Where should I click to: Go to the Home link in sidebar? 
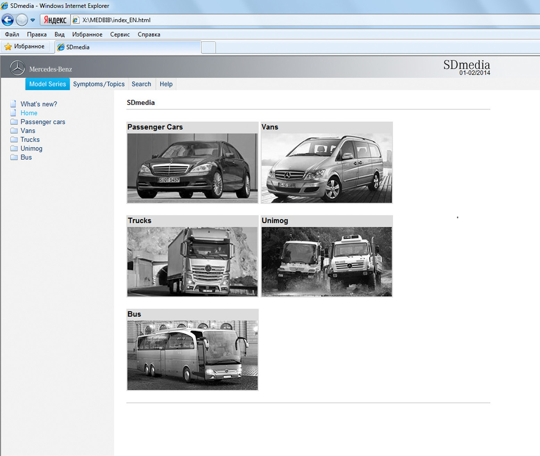[29, 113]
